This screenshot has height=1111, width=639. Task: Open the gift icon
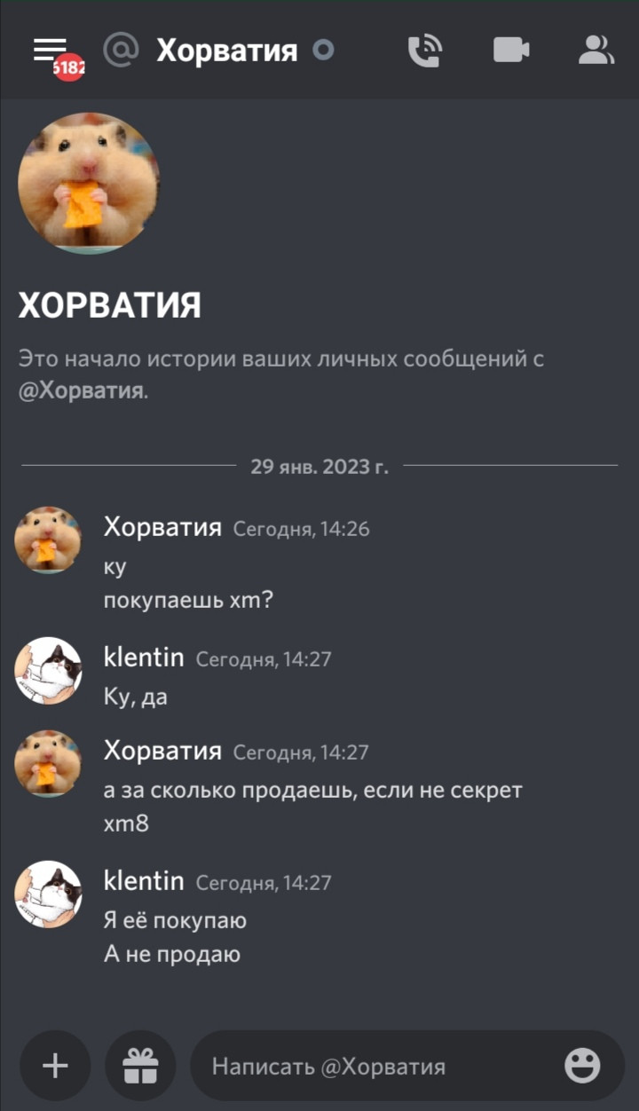point(140,1065)
